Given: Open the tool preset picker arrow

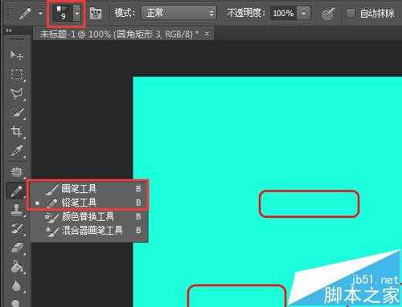Looking at the screenshot, I should (x=40, y=13).
